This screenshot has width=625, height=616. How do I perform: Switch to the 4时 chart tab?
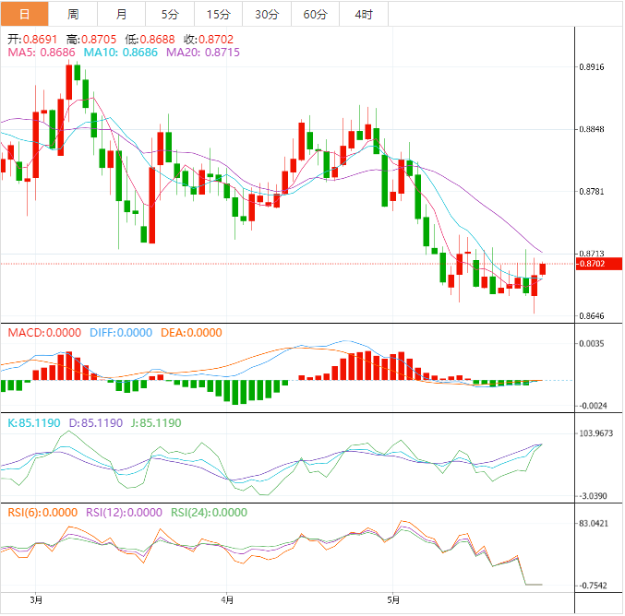[364, 14]
